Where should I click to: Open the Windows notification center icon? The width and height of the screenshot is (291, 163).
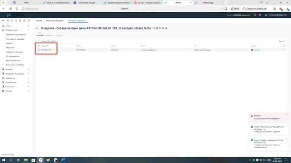[286, 160]
